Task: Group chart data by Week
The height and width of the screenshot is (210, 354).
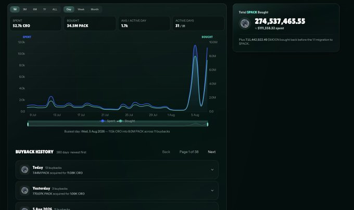Action: [x=81, y=9]
